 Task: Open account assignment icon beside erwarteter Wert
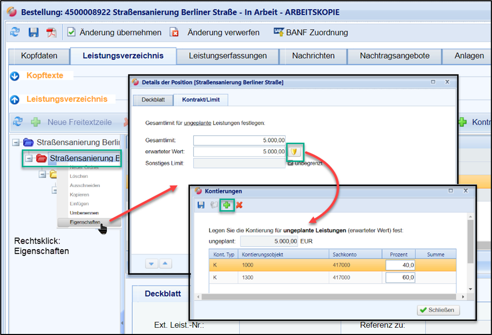294,151
